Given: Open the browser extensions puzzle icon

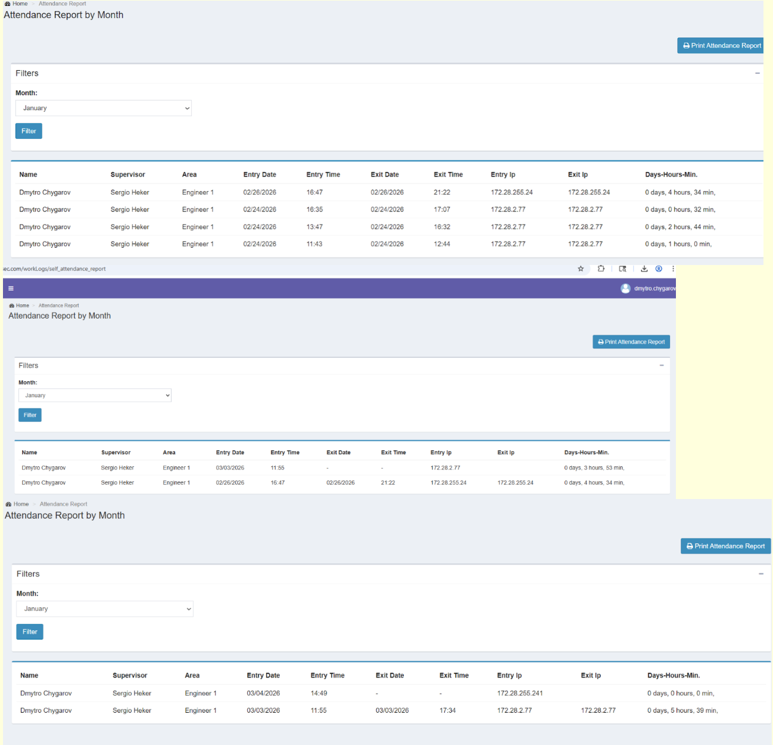Looking at the screenshot, I should 601,269.
